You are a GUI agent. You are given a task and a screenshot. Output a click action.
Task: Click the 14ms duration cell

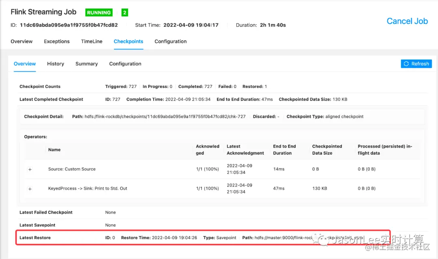(x=279, y=169)
